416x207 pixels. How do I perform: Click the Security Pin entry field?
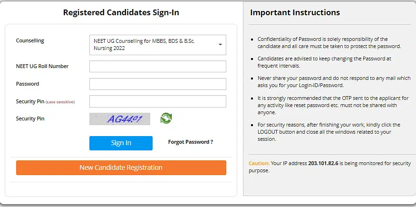pos(157,101)
